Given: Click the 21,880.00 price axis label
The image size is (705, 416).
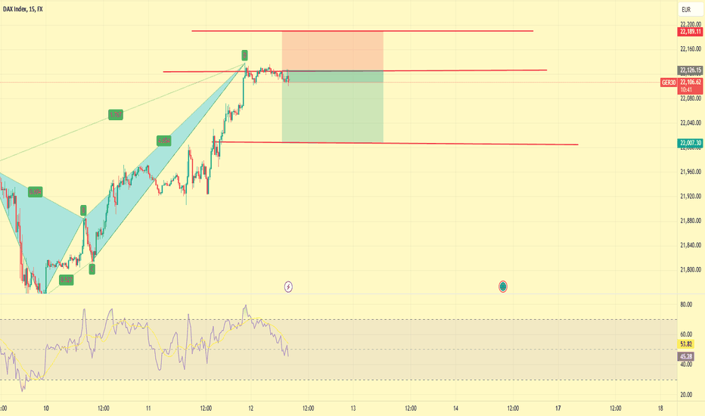Looking at the screenshot, I should pyautogui.click(x=691, y=221).
